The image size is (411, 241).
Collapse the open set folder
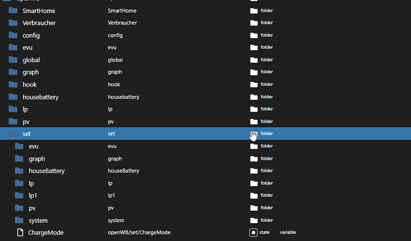(x=13, y=134)
